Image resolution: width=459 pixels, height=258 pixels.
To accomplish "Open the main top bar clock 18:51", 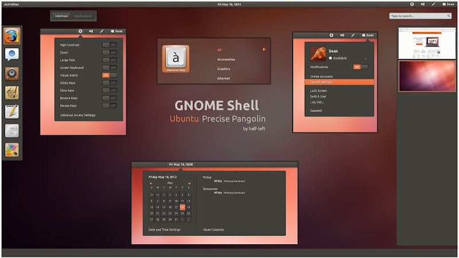I will pos(229,4).
